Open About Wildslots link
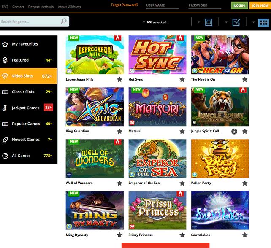271x248 pixels. coord(69,7)
